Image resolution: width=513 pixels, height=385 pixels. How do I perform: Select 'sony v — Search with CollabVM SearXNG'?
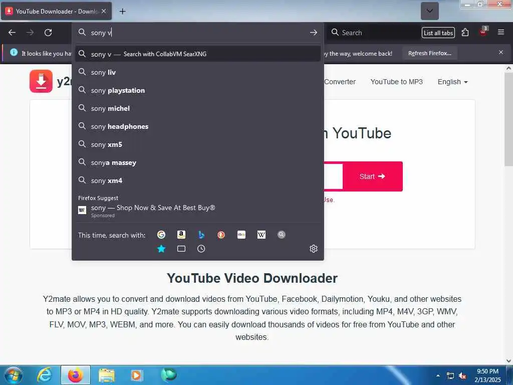197,54
